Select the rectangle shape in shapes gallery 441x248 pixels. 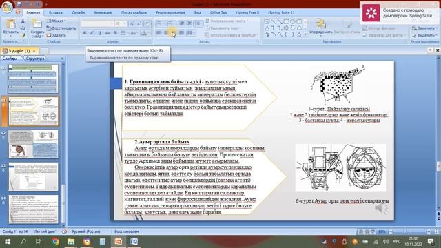click(287, 21)
